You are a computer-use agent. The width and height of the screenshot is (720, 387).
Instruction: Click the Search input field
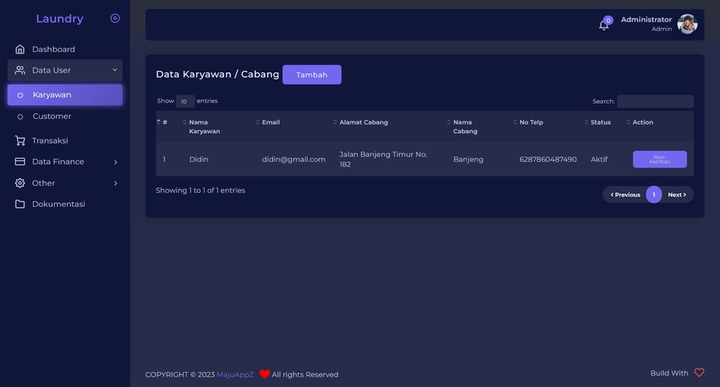[655, 101]
